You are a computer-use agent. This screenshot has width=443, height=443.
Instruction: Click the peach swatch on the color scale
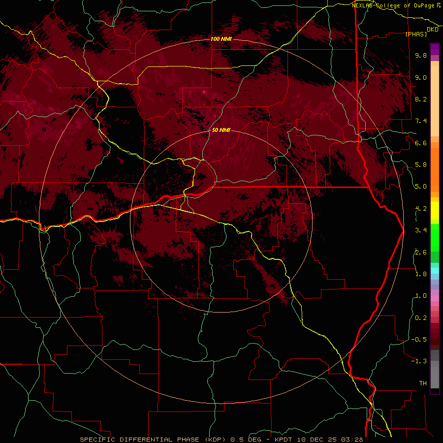[x=435, y=100]
